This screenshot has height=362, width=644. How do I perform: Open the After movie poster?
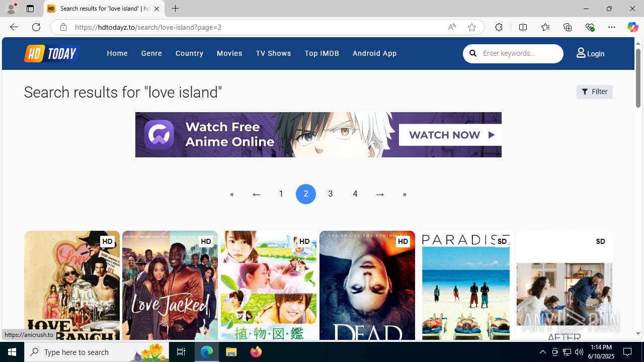click(565, 286)
